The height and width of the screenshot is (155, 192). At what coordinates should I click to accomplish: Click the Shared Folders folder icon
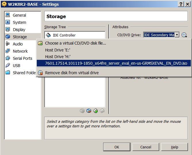pos(8,72)
